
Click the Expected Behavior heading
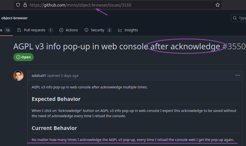(56, 99)
